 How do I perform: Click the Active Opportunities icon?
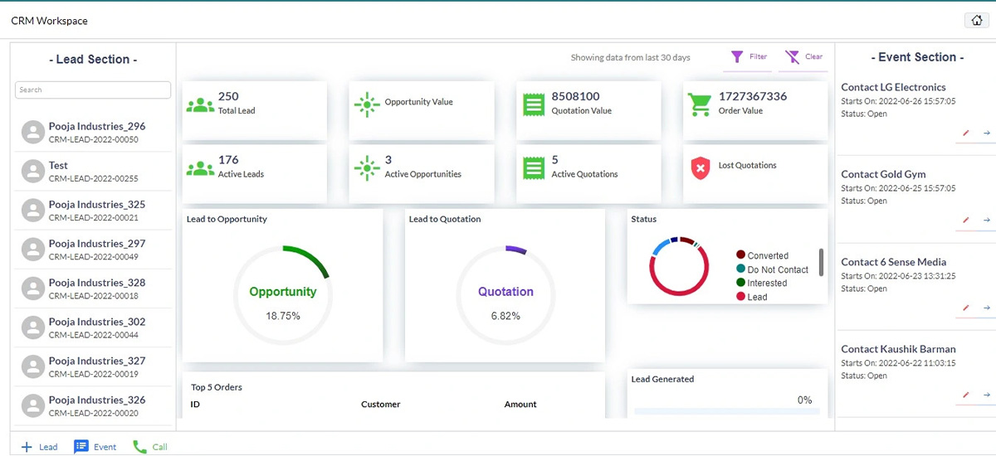pos(366,167)
